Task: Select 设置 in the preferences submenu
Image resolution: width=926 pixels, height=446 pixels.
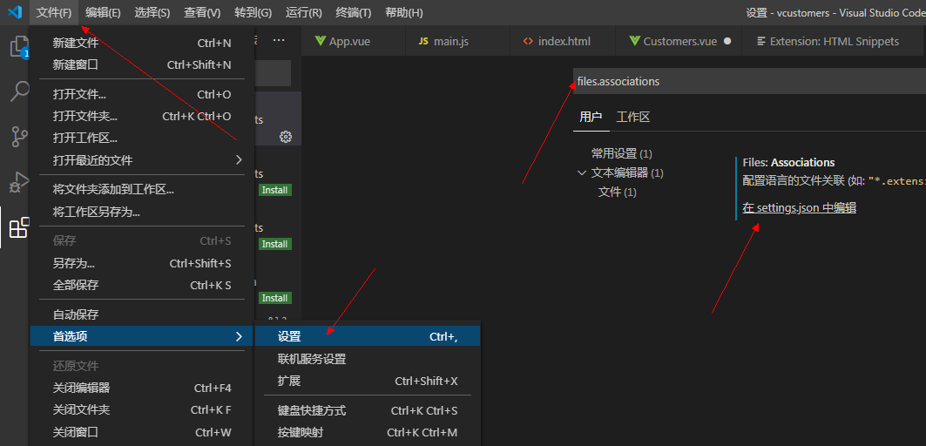Action: point(368,337)
